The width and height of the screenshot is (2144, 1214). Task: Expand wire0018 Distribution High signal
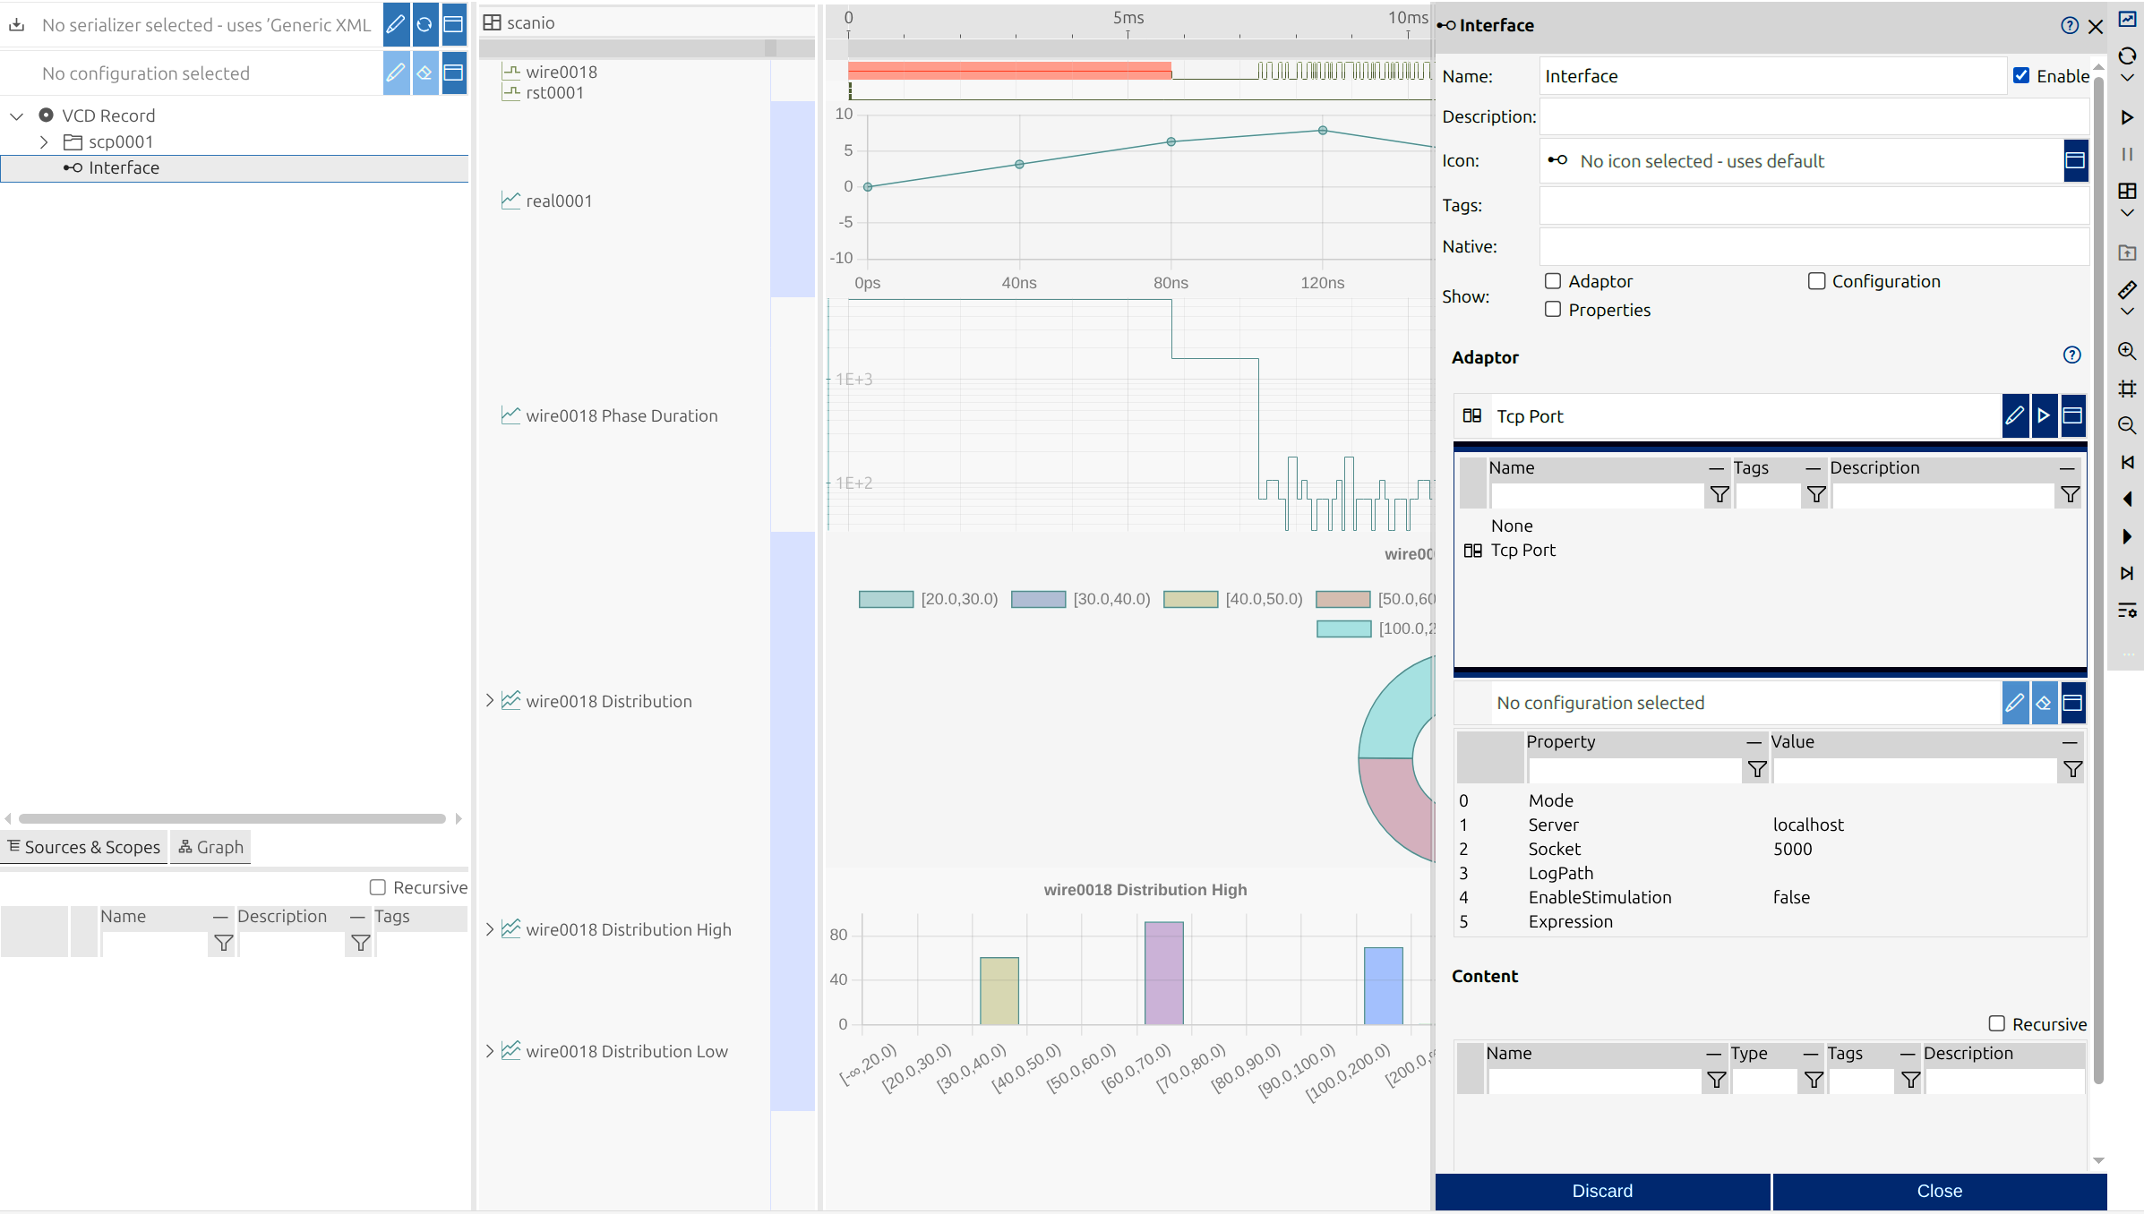490,929
